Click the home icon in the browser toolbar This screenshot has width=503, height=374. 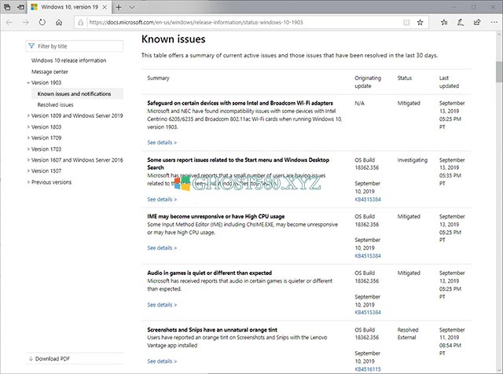pos(61,22)
